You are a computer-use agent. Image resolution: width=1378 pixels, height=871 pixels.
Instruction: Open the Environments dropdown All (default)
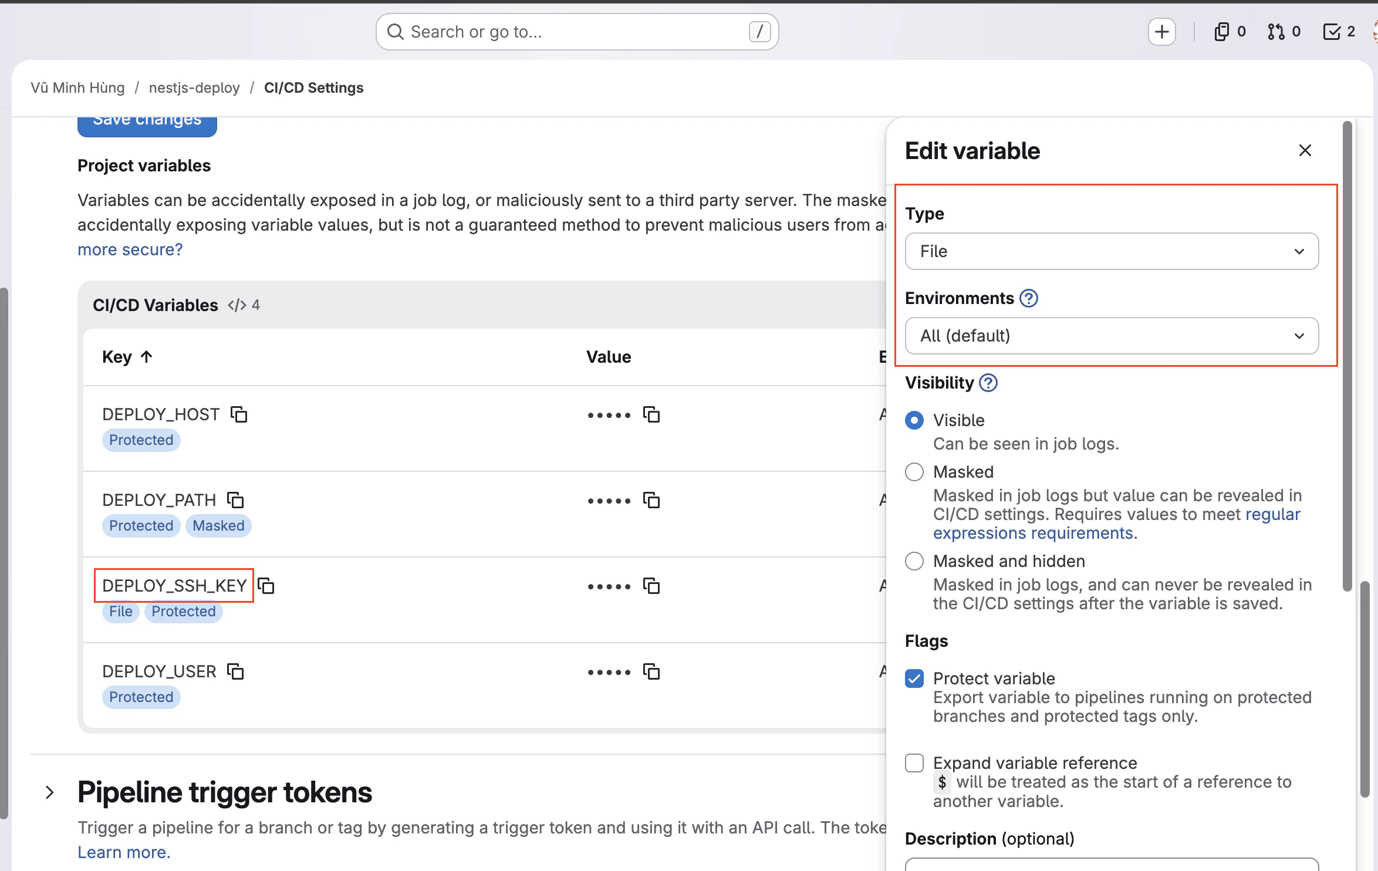tap(1112, 336)
